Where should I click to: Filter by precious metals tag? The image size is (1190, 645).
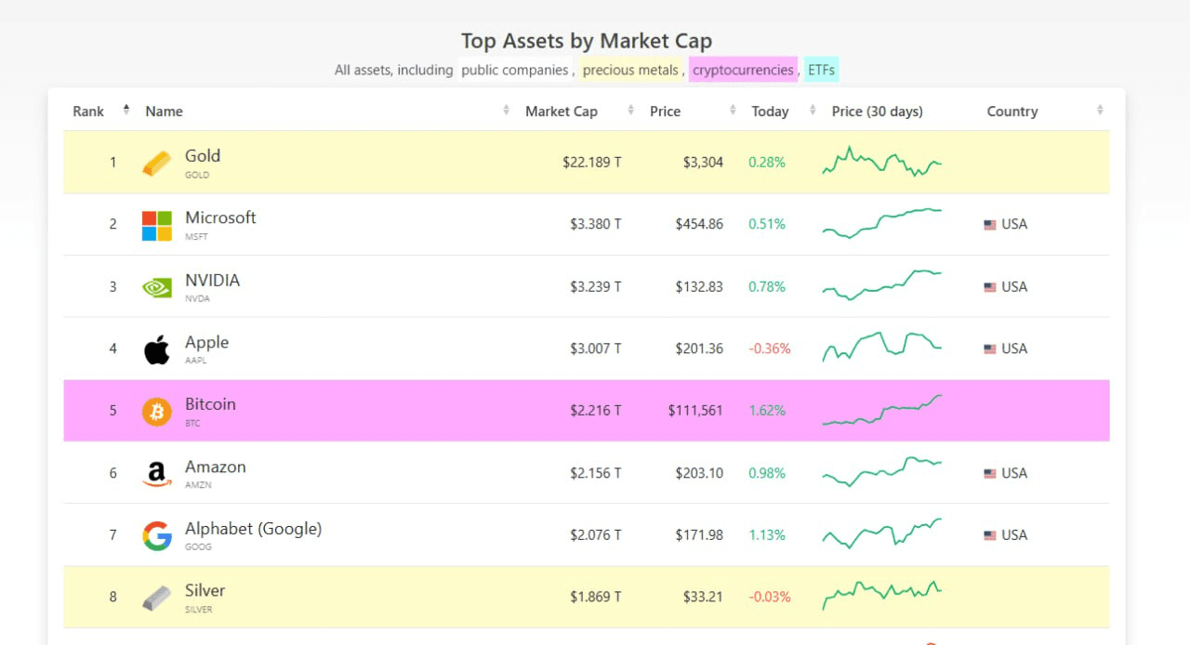[631, 70]
